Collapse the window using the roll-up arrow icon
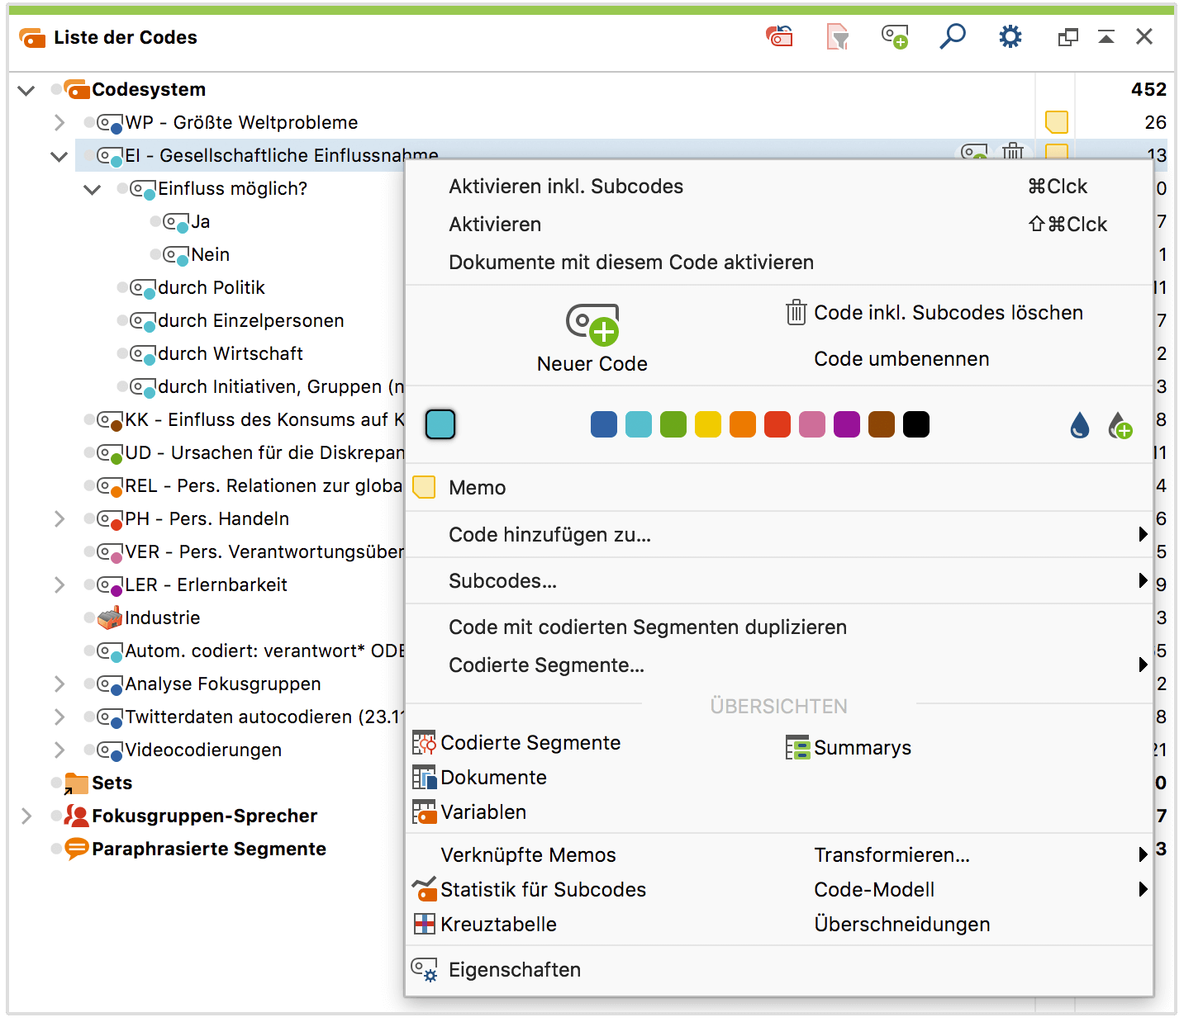This screenshot has height=1022, width=1184. (1106, 36)
